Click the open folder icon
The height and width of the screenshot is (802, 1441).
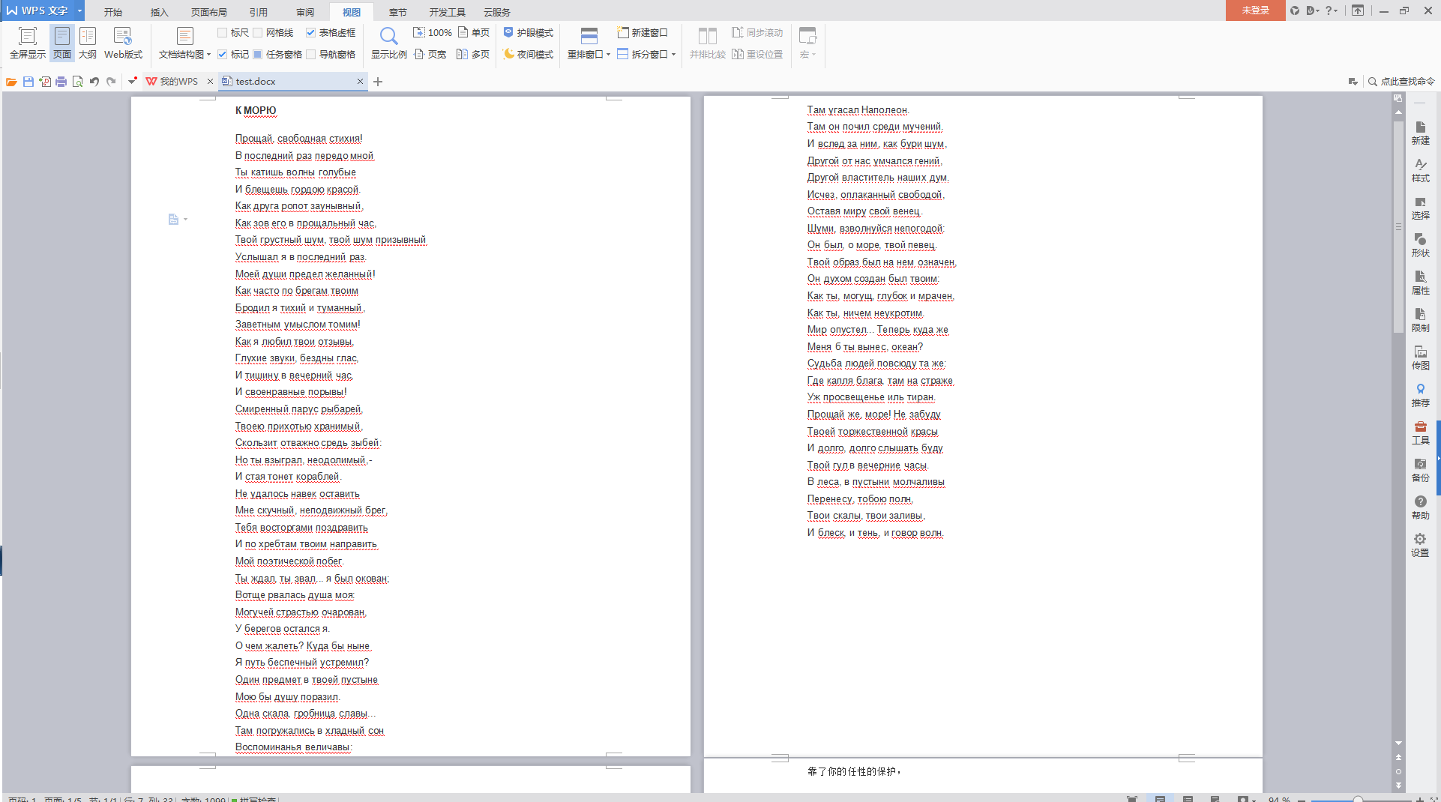tap(11, 82)
